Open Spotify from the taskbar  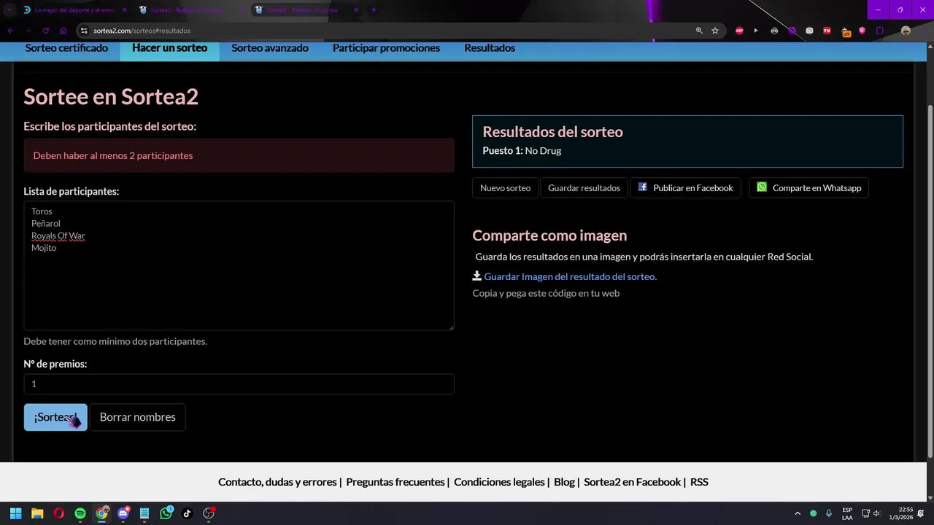(x=80, y=513)
